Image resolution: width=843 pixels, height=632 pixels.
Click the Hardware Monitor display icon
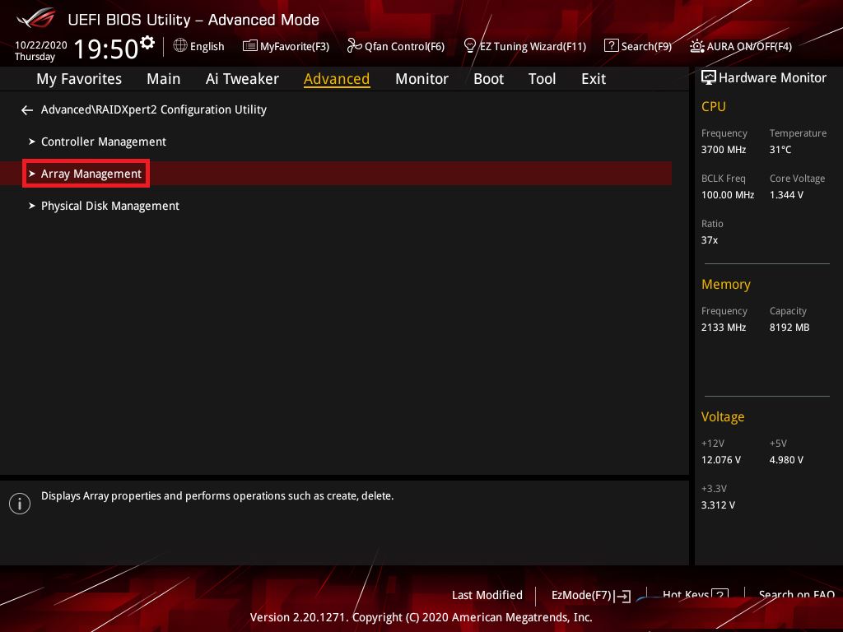pos(709,78)
